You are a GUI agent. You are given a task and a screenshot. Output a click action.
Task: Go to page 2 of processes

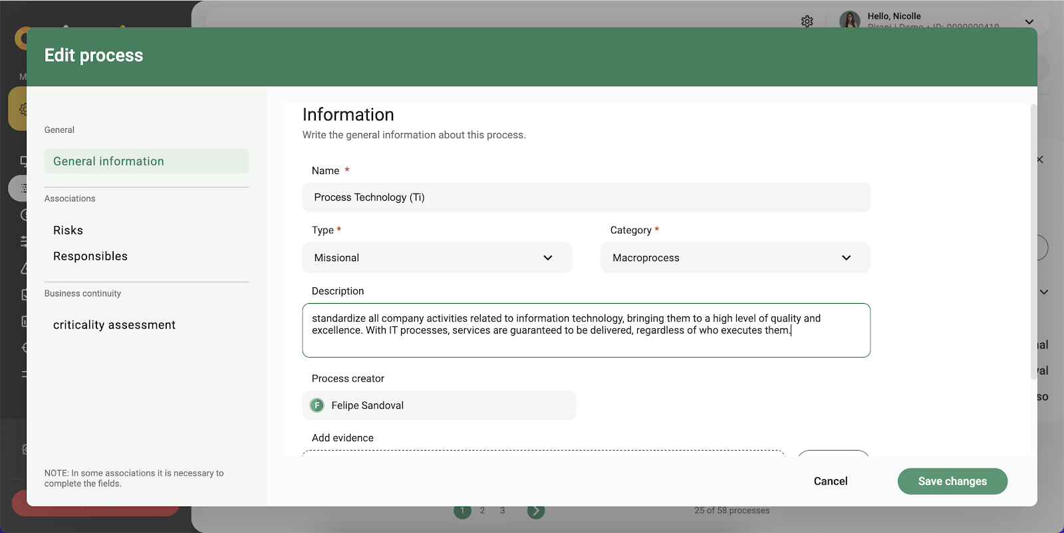(x=482, y=510)
